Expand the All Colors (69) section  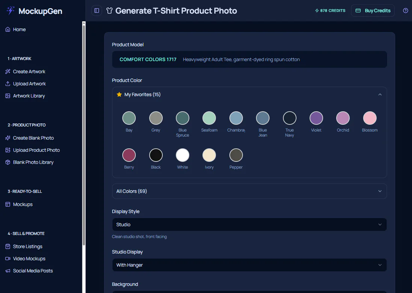pos(249,191)
